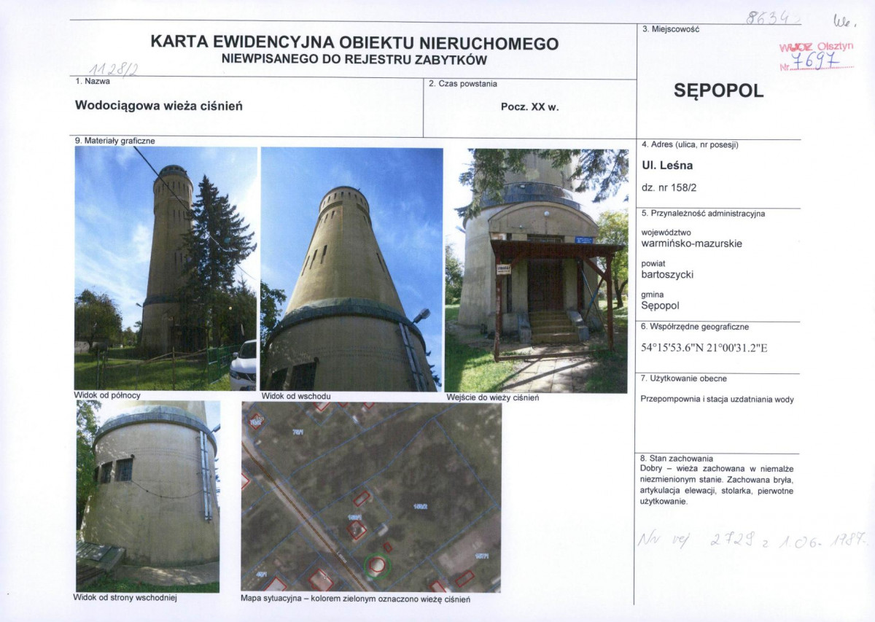Click the label '1. Nazwa'
Image resolution: width=875 pixels, height=622 pixels.
(93, 81)
